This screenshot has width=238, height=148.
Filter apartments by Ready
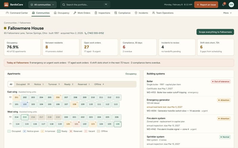click(x=69, y=84)
